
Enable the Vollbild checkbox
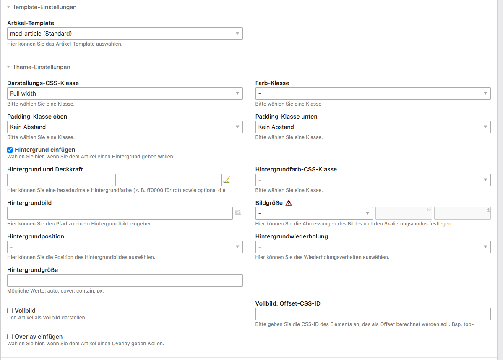coord(10,311)
